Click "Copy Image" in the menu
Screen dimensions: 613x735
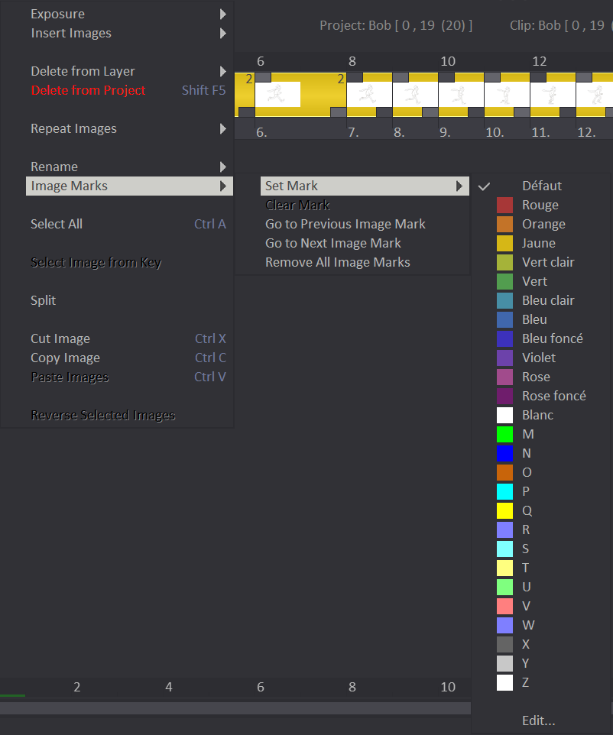(65, 358)
